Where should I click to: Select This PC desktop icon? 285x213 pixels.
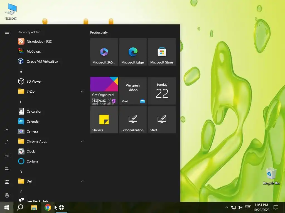point(11,12)
